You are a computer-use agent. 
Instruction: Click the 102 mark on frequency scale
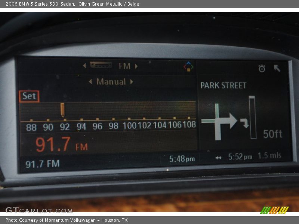(144, 125)
